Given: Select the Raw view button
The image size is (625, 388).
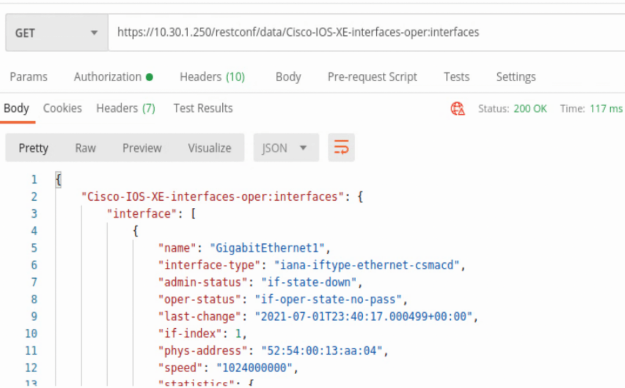Looking at the screenshot, I should 86,148.
